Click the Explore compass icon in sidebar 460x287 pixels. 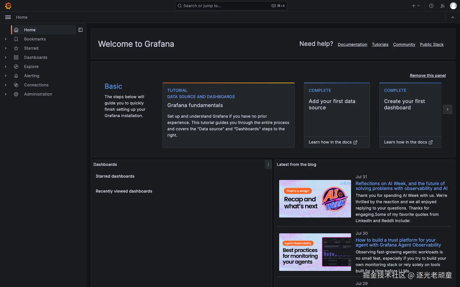[16, 67]
